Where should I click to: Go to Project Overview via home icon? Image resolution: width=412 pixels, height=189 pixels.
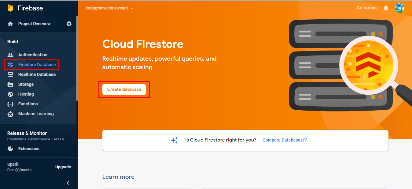pyautogui.click(x=31, y=24)
